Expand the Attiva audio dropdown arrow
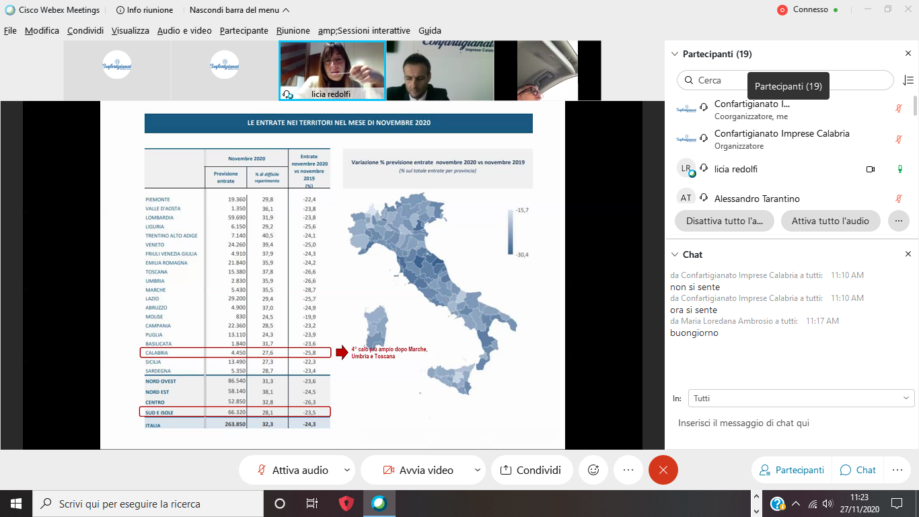This screenshot has height=517, width=919. (346, 470)
